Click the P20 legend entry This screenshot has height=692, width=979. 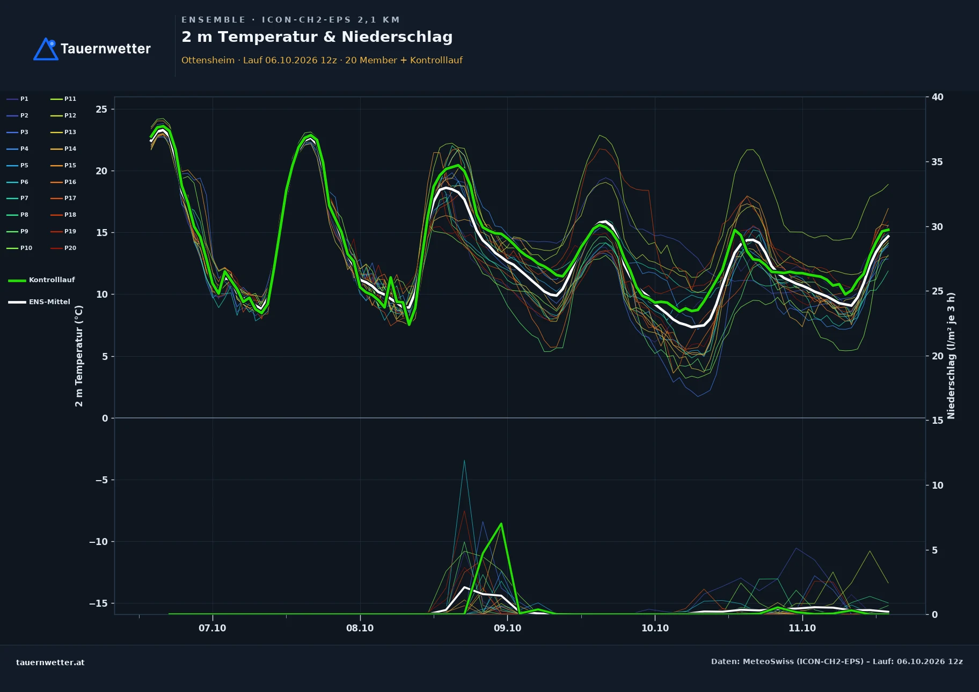click(x=63, y=248)
